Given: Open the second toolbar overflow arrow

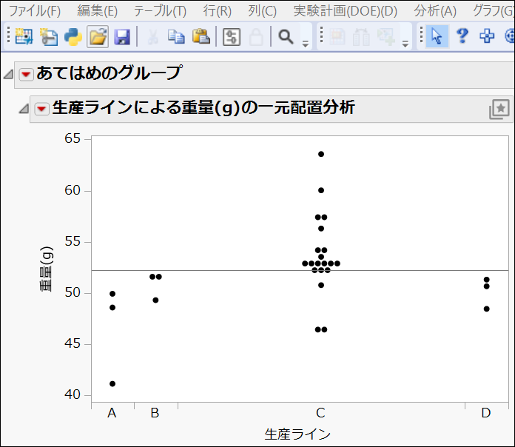Looking at the screenshot, I should (405, 44).
